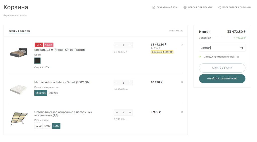Viewport: 257px width, 142px height.
Task: Click Вернуться в каталог link
Action: (x=15, y=15)
